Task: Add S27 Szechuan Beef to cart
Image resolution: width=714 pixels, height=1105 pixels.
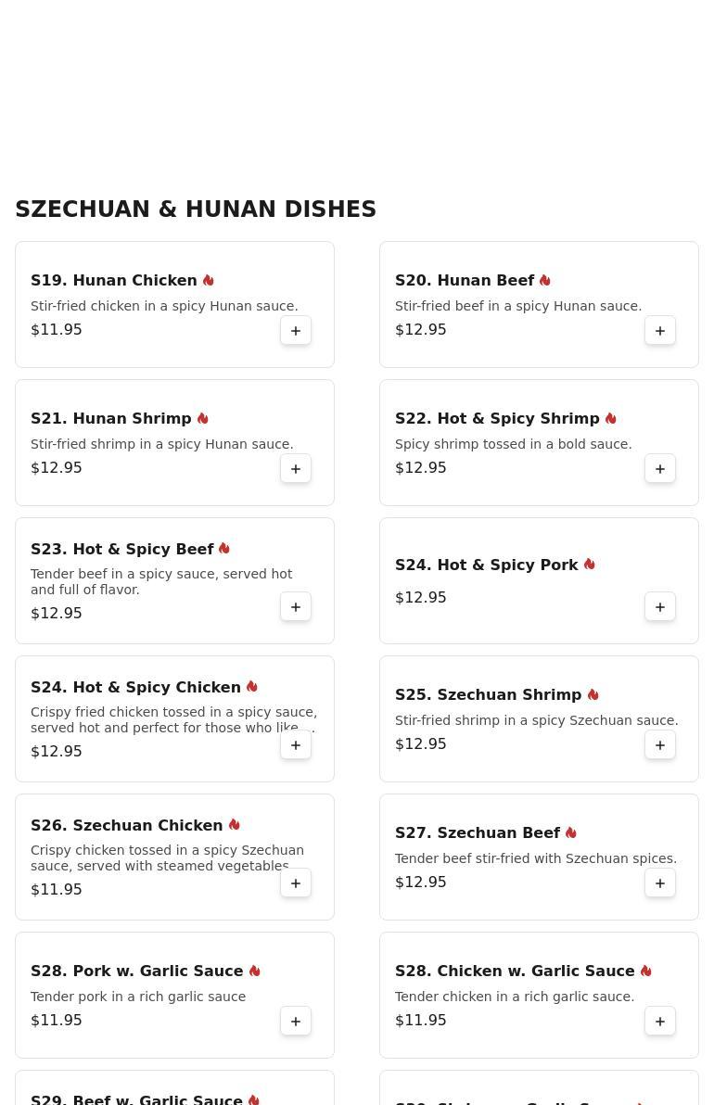Action: pyautogui.click(x=660, y=883)
